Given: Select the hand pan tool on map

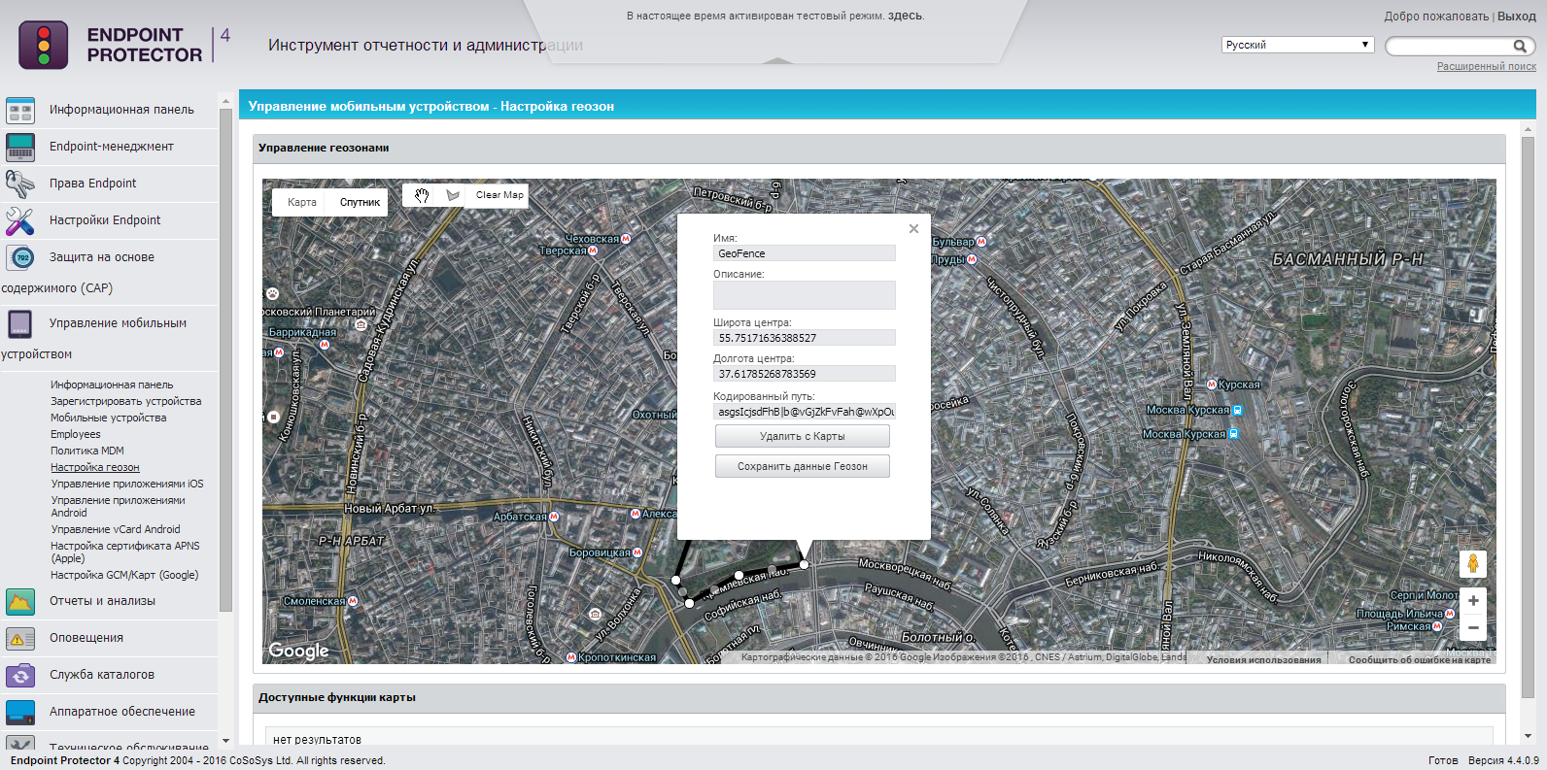Looking at the screenshot, I should 422,195.
